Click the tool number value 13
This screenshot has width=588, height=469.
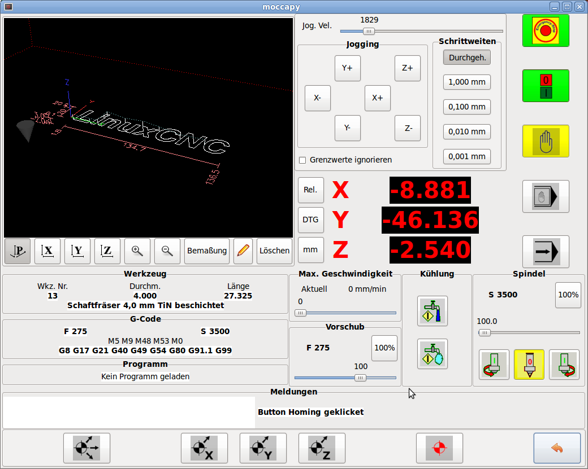point(53,296)
